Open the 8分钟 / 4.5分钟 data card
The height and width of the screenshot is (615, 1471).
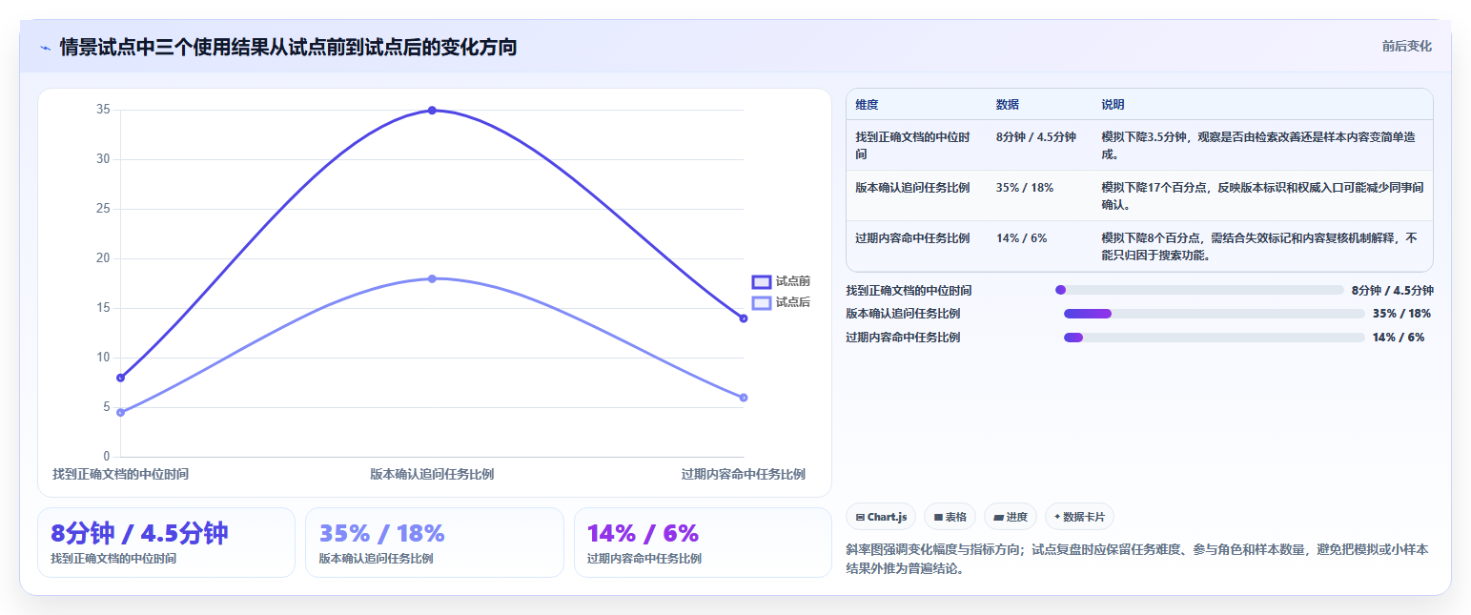(166, 543)
